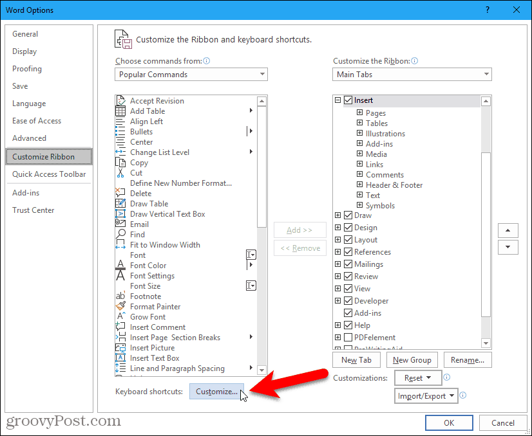Click the Center alignment icon

[x=120, y=142]
